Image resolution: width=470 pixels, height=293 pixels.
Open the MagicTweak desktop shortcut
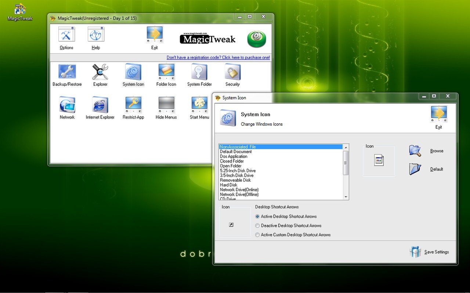tap(20, 12)
